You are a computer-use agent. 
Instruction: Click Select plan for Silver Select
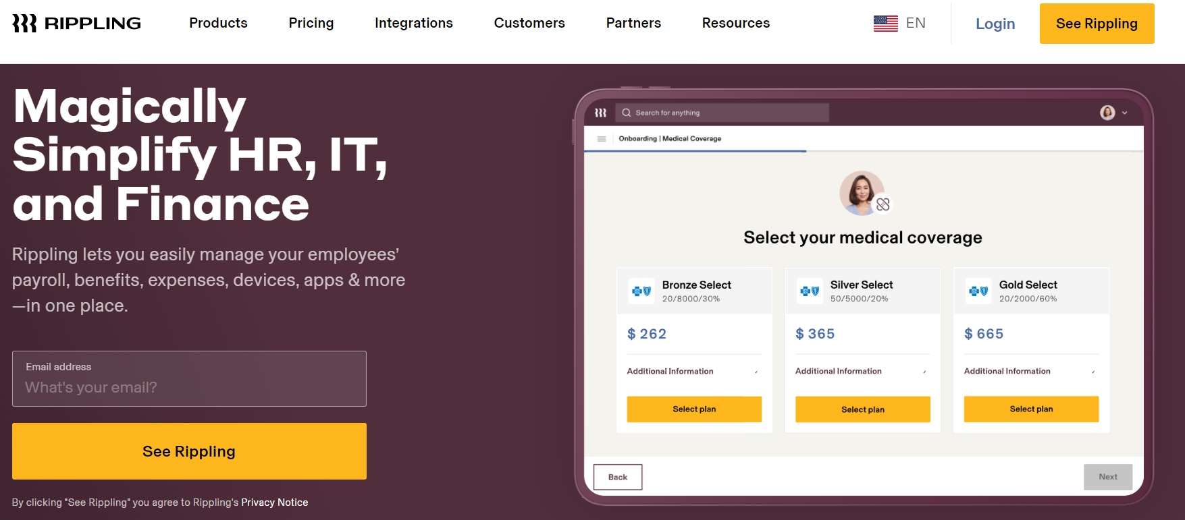coord(862,409)
